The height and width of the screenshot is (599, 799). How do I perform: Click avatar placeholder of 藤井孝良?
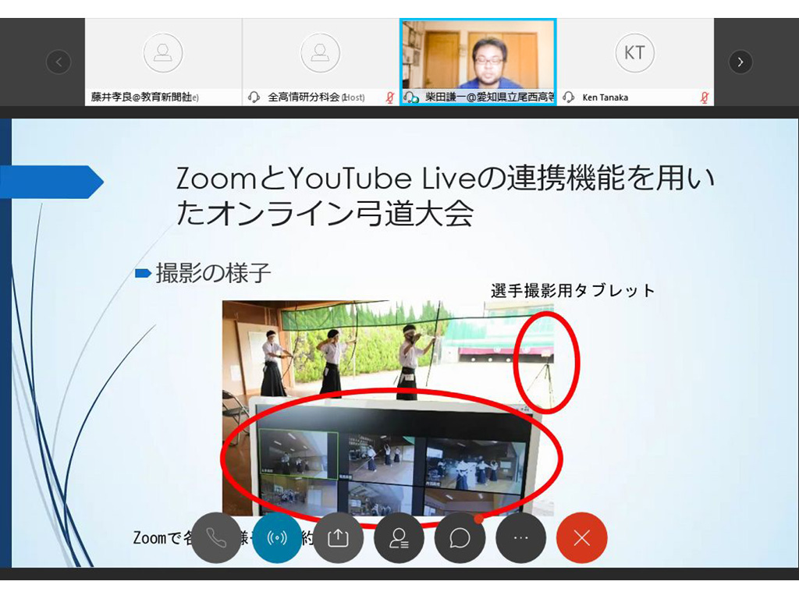click(162, 53)
